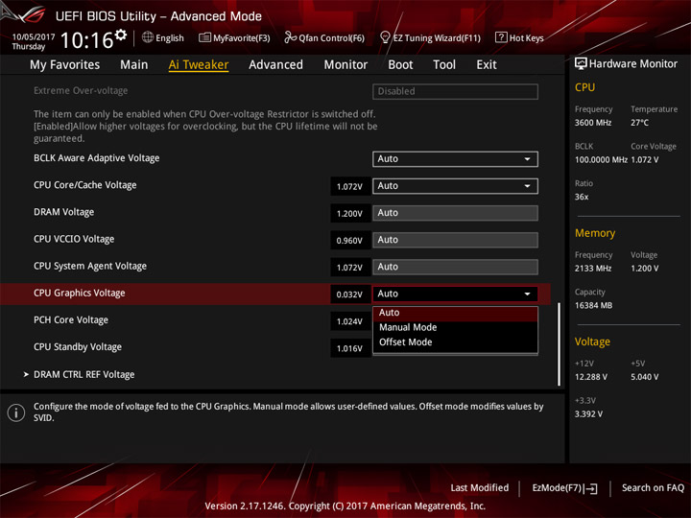This screenshot has height=518, width=691.
Task: Click the 27°C CPU temperature reading
Action: tap(639, 123)
